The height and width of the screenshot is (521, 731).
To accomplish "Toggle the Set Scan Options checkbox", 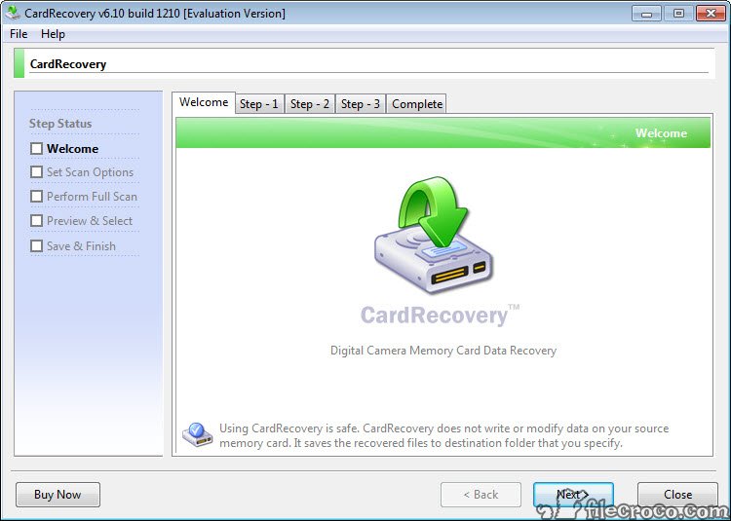I will coord(36,171).
